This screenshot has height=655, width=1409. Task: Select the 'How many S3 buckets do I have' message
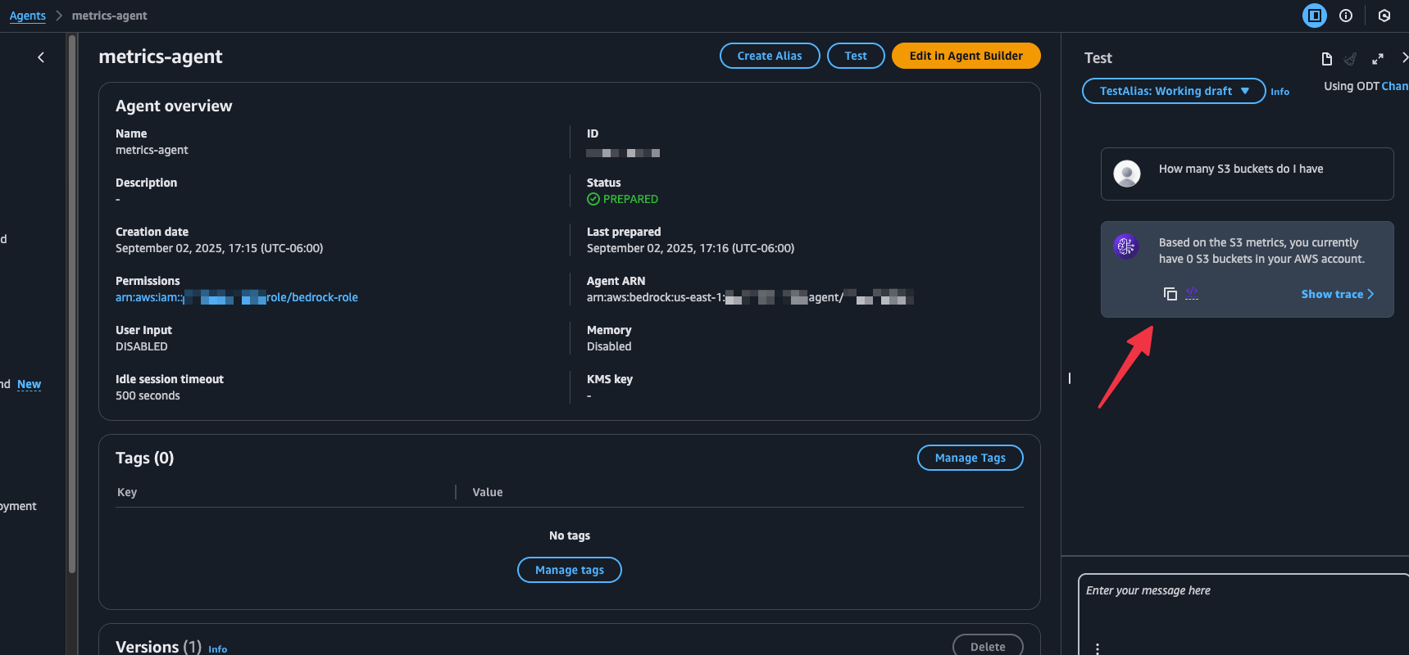[x=1241, y=169]
